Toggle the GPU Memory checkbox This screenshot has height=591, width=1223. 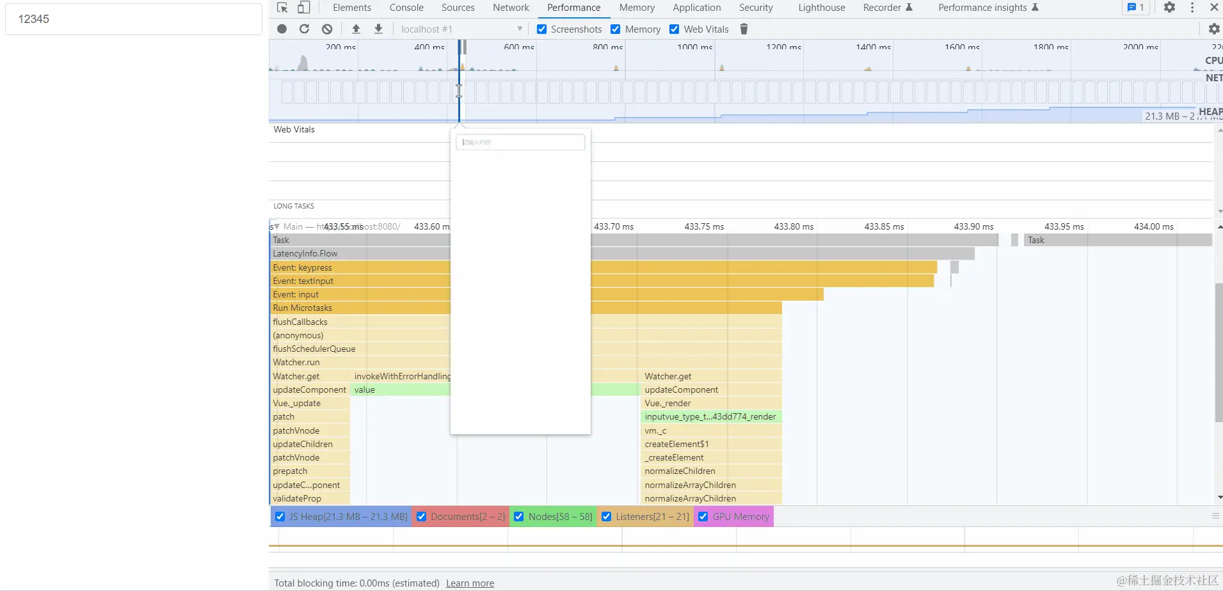[x=703, y=517]
